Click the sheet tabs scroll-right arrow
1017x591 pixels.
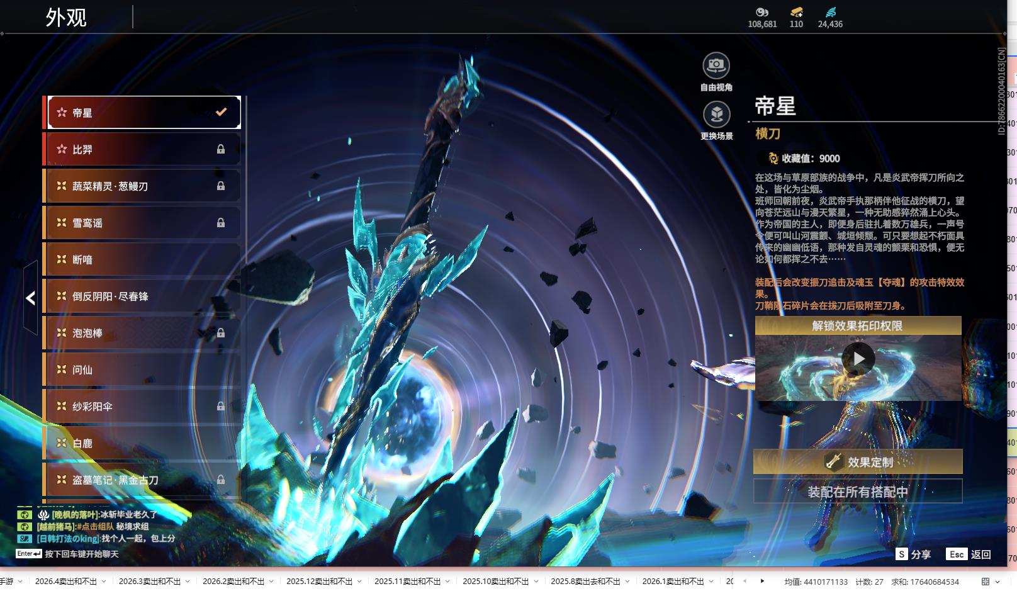tap(762, 581)
